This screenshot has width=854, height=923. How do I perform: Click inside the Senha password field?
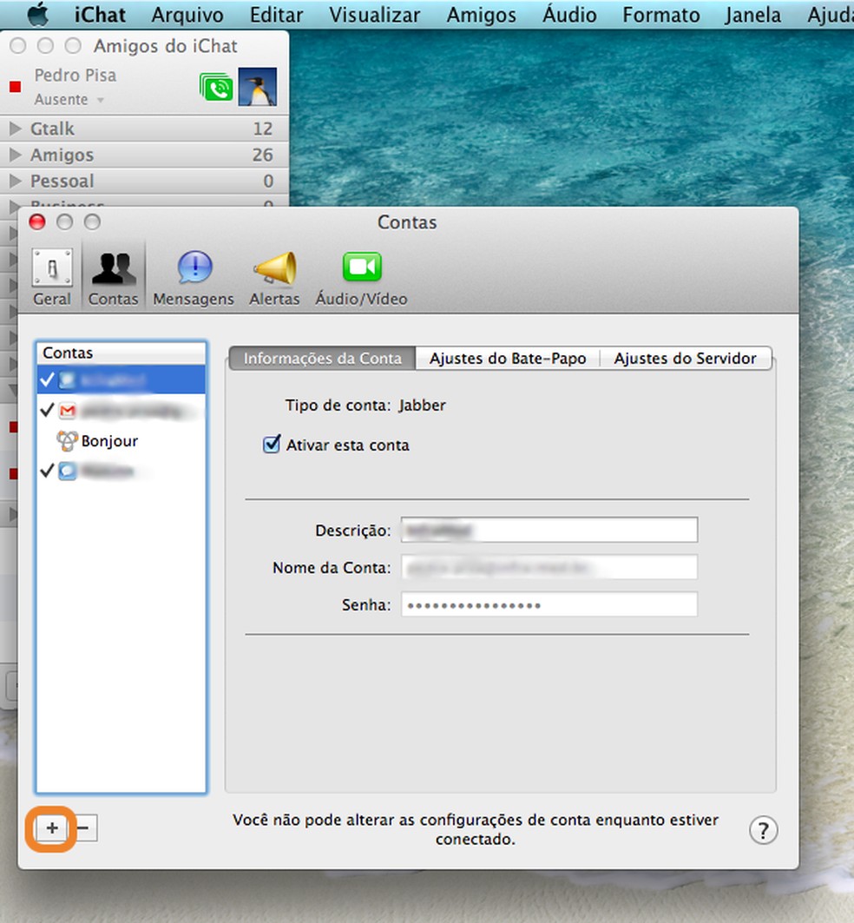549,604
